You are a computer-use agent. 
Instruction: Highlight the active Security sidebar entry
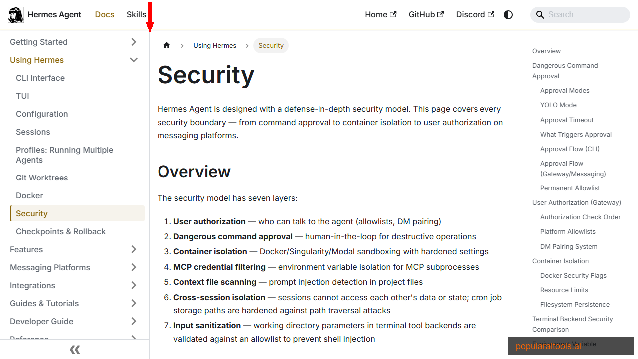(31, 213)
